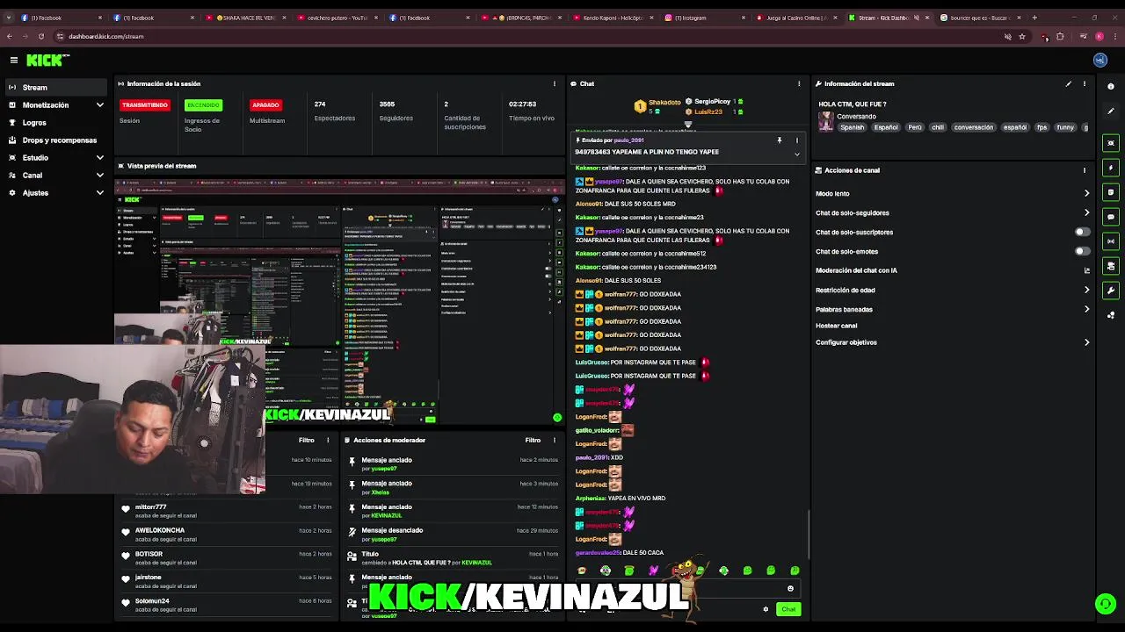Expand Restricción de edad settings
Screen dimensions: 1125x632
click(1086, 291)
